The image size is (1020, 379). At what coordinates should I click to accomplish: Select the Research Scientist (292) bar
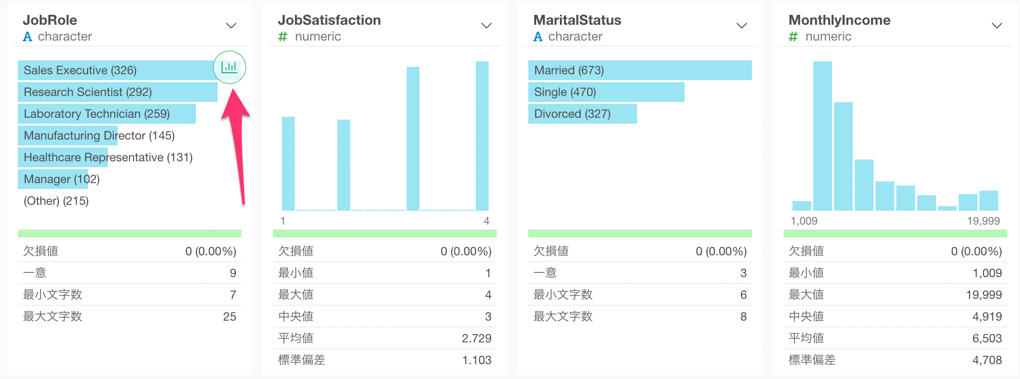click(x=118, y=92)
